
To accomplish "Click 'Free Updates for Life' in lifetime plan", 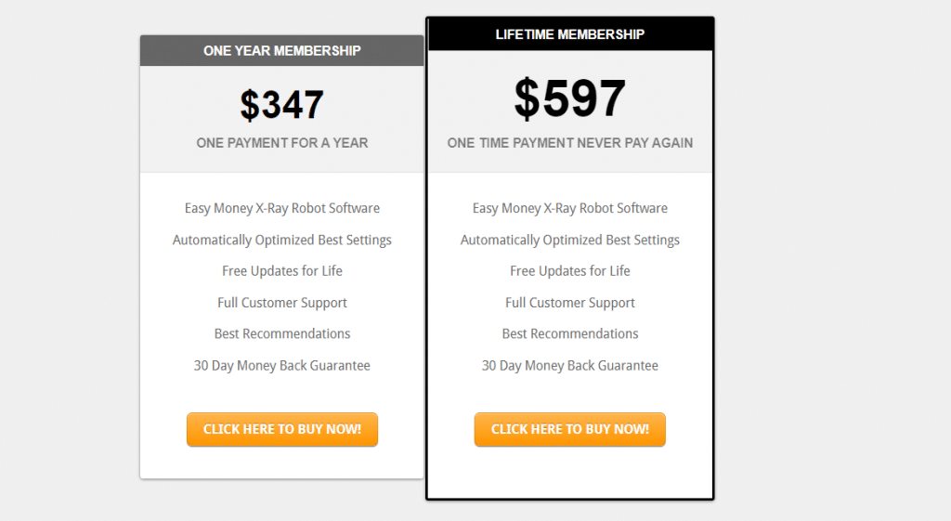I will [569, 271].
